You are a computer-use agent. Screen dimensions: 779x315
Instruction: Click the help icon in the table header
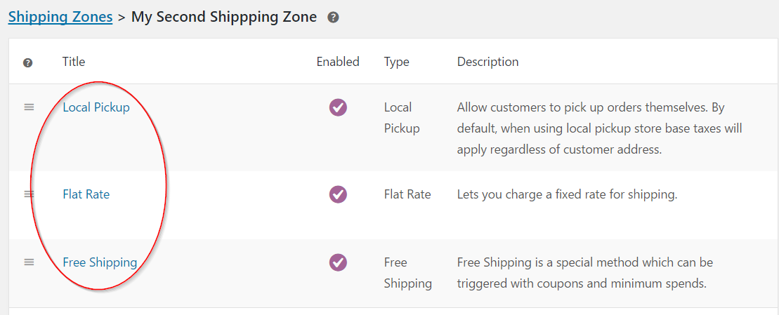point(28,62)
